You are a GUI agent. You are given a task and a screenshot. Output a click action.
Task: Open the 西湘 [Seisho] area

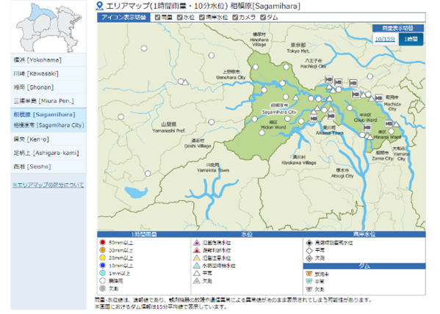click(x=48, y=167)
